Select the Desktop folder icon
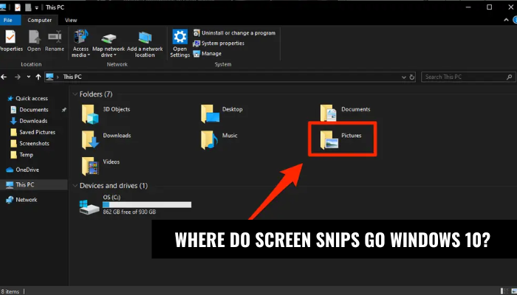 [x=210, y=114]
